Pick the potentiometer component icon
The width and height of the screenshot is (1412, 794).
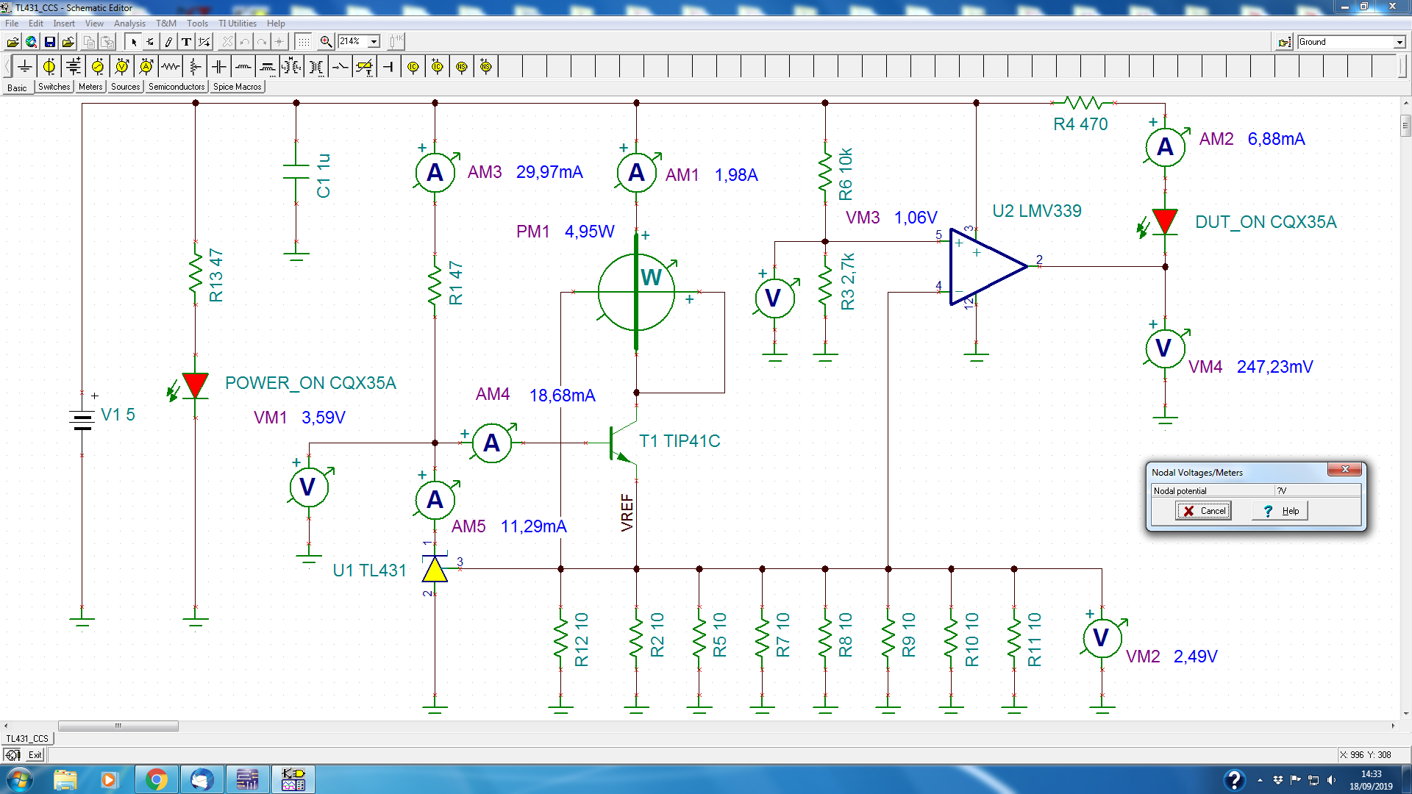[195, 67]
